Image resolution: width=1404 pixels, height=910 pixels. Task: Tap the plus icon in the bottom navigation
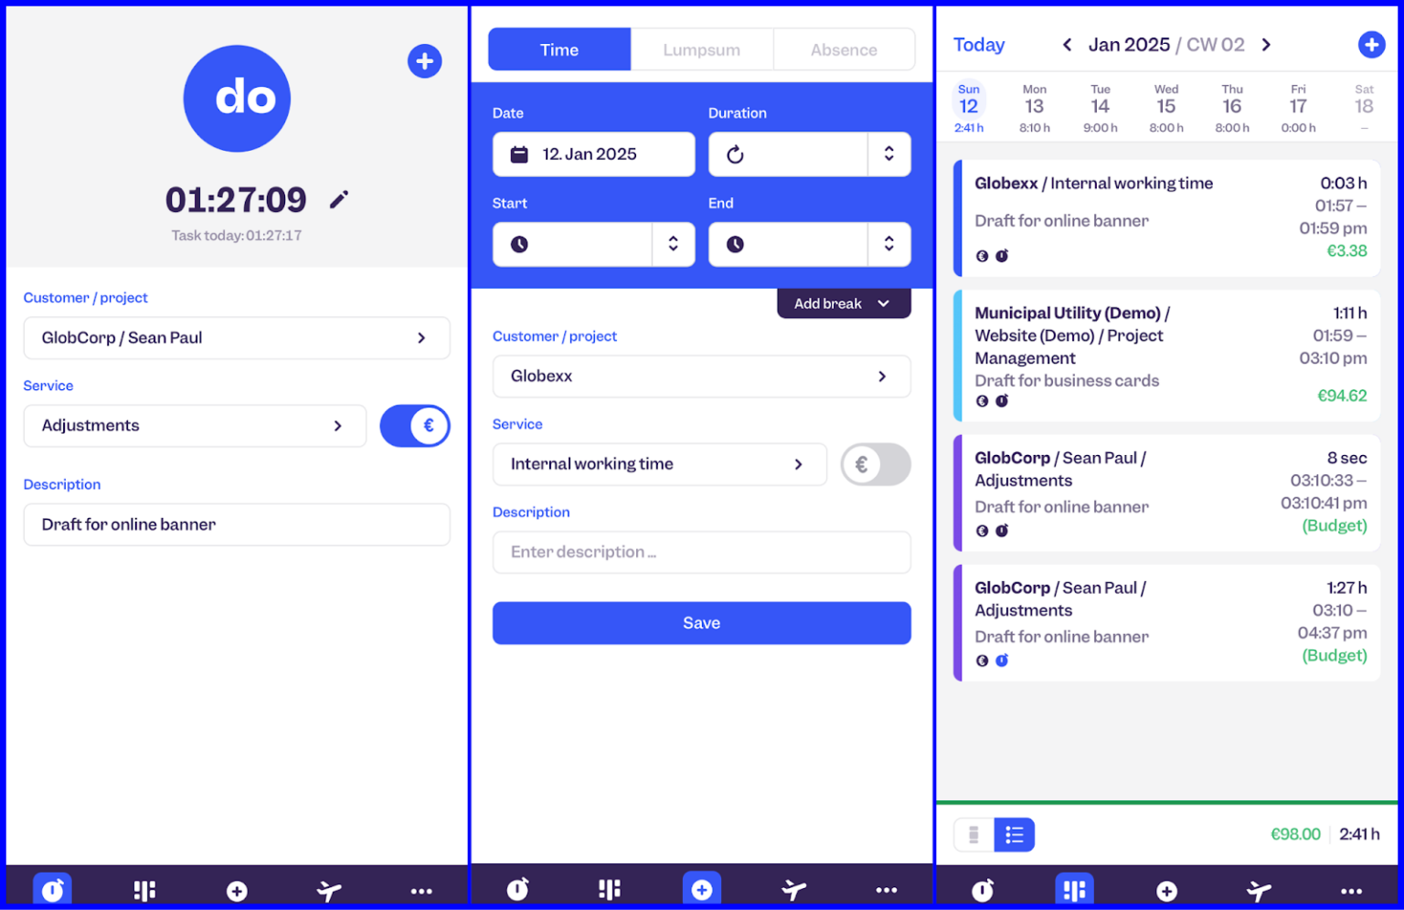pyautogui.click(x=237, y=890)
